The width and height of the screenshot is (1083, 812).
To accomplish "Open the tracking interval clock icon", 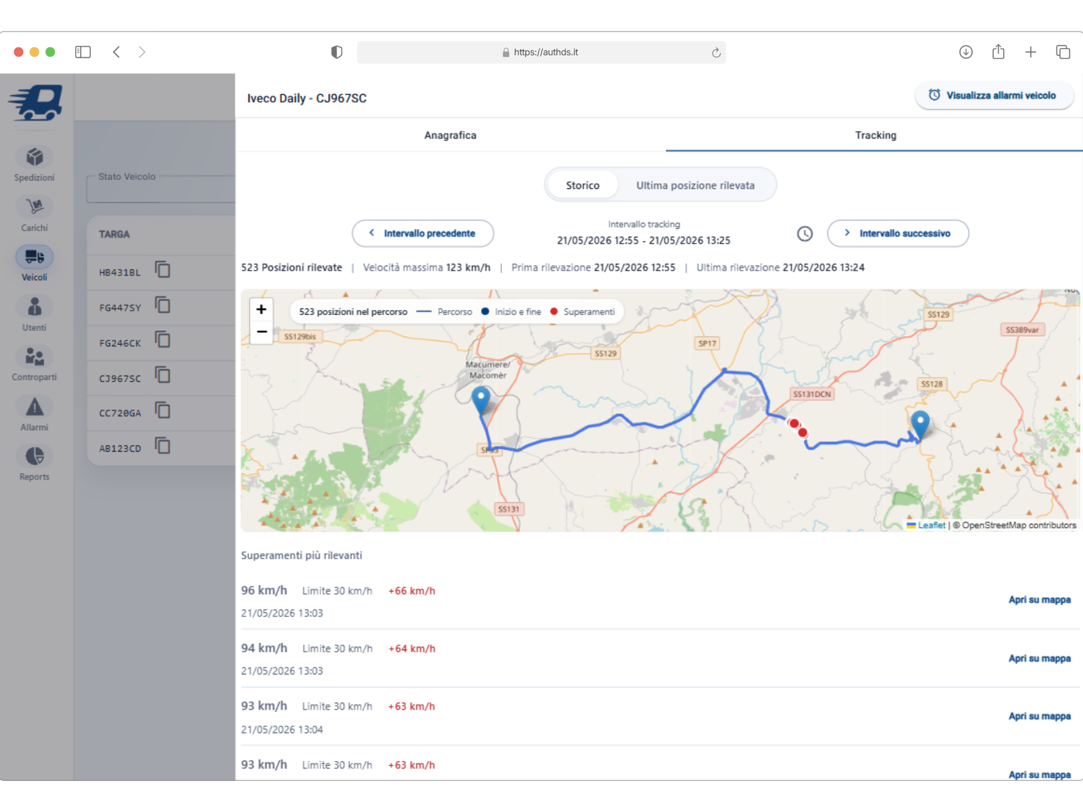I will tap(805, 233).
